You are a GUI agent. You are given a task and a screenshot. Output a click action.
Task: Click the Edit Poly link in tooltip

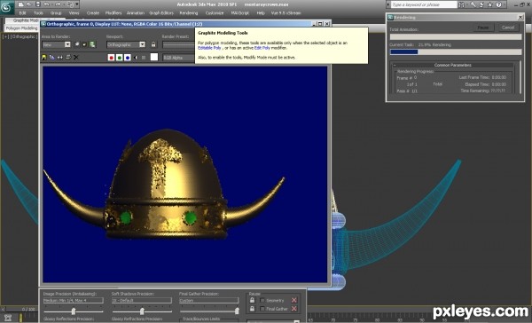[262, 48]
